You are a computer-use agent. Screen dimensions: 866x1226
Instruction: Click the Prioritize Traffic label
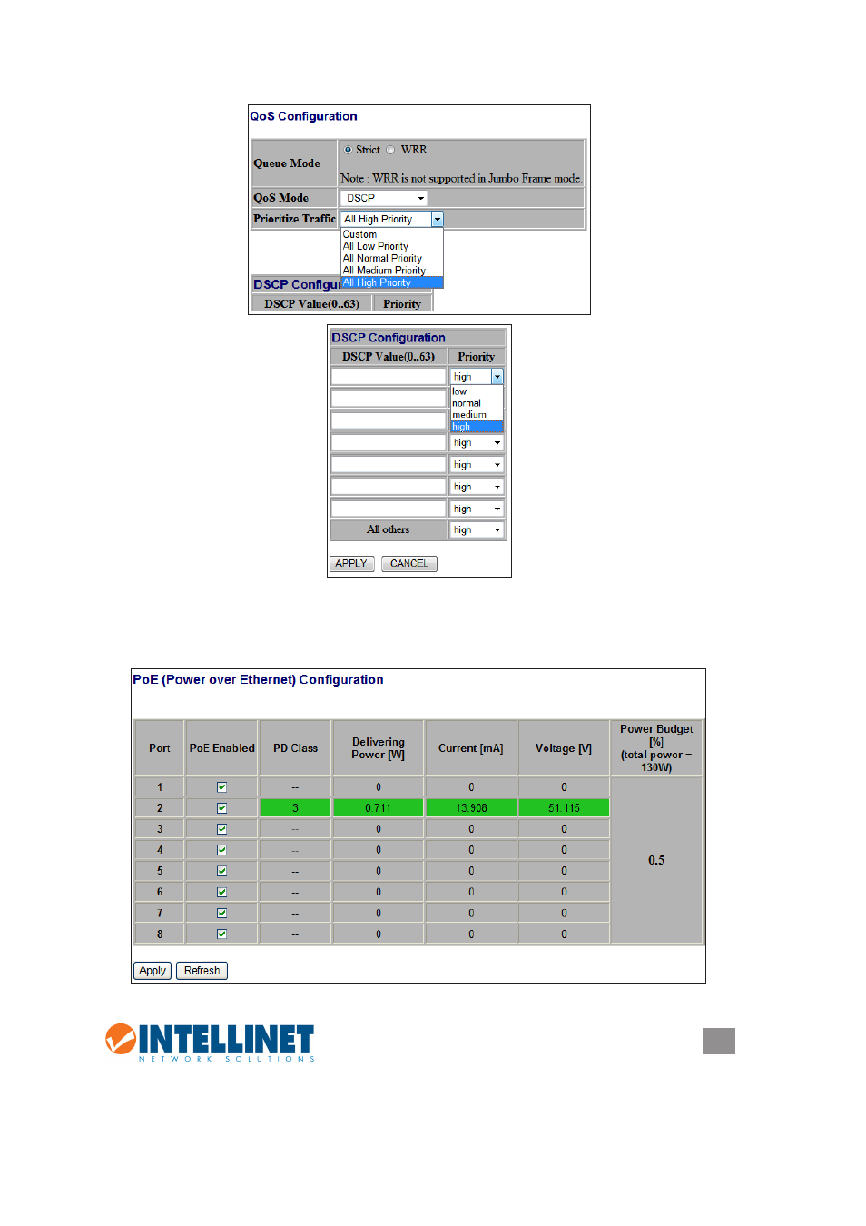294,219
